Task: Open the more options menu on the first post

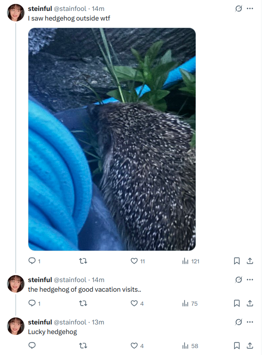Action: coord(250,9)
